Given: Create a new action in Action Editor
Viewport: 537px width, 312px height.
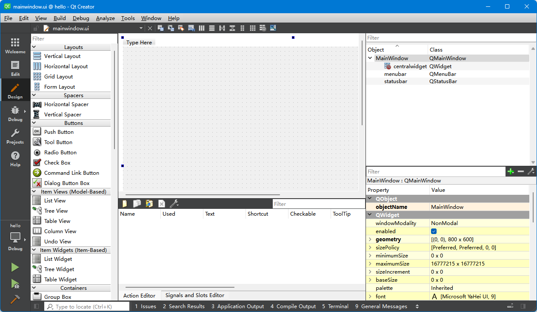Looking at the screenshot, I should tap(124, 204).
